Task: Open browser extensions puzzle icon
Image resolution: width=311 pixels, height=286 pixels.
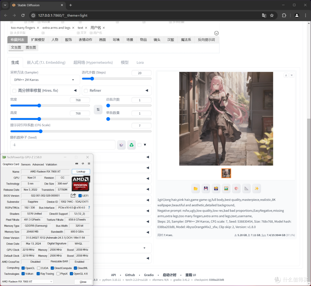Action: pos(284,16)
